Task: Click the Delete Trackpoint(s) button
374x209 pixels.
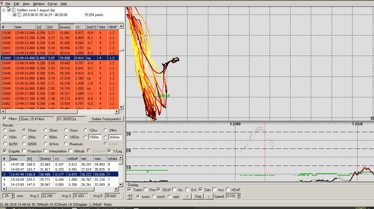Action: point(106,119)
